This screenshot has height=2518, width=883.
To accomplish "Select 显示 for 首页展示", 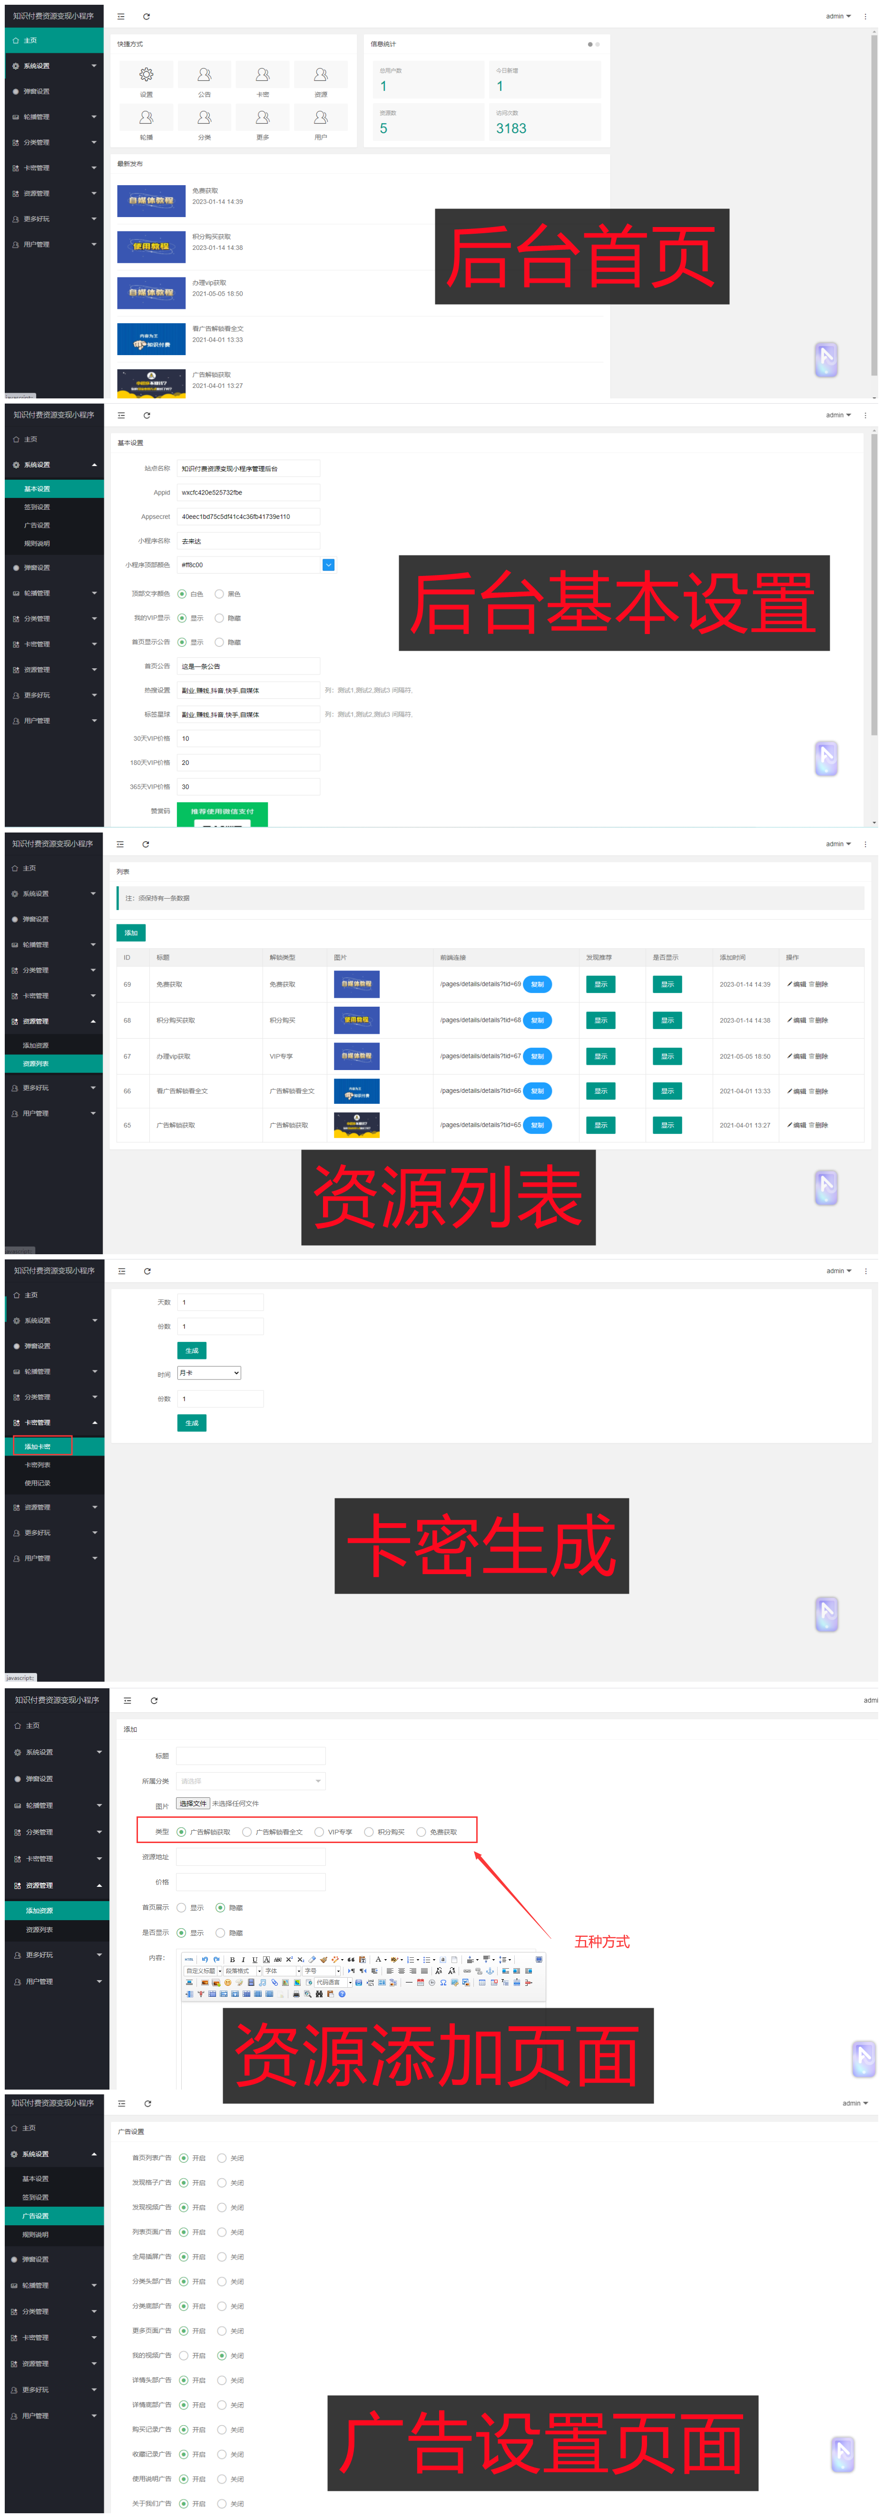I will 182,1908.
